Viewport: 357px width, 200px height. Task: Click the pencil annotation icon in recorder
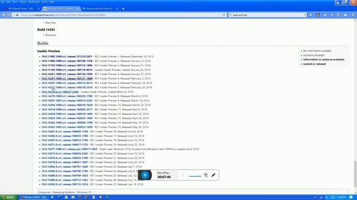[x=213, y=175]
